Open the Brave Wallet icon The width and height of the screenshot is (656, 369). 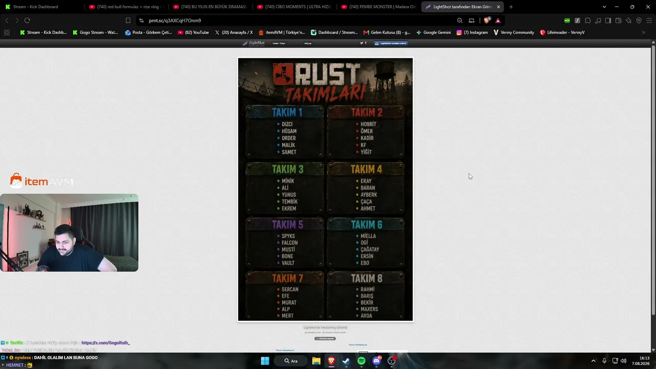pos(619,20)
